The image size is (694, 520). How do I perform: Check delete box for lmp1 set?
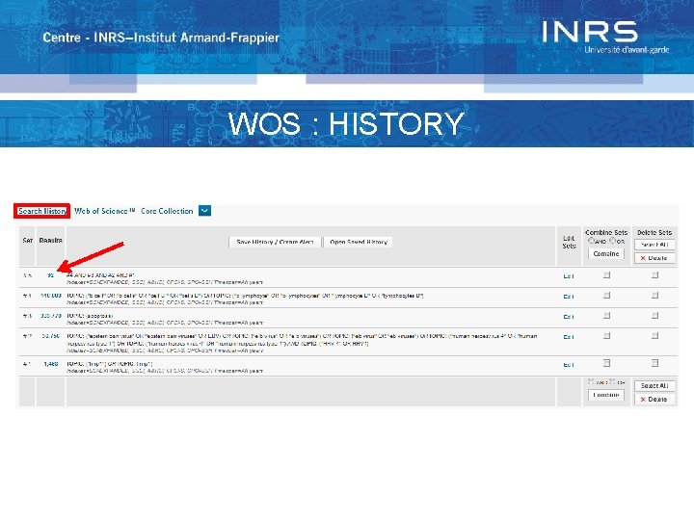tap(655, 363)
